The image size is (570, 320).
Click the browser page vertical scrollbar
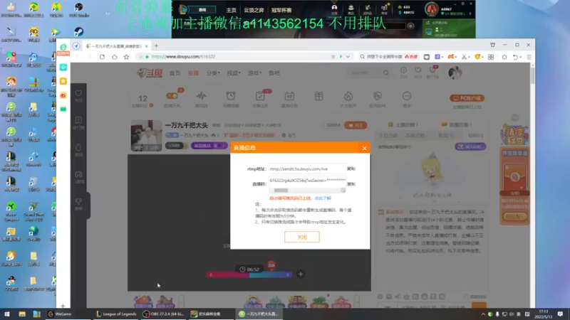pyautogui.click(x=532, y=75)
